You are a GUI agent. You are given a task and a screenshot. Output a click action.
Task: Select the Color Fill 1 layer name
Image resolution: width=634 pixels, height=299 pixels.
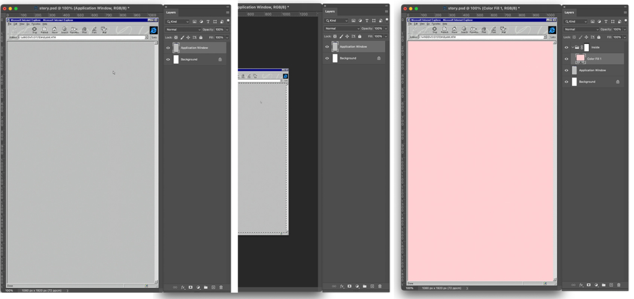pyautogui.click(x=594, y=59)
